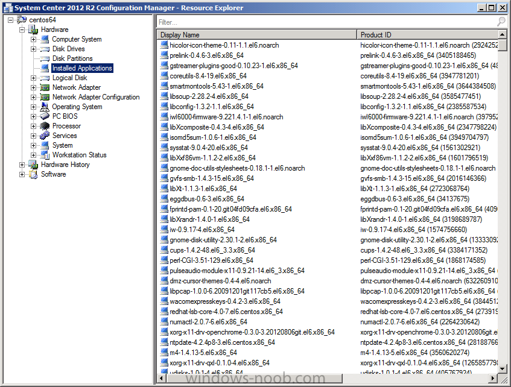The width and height of the screenshot is (511, 387).
Task: Click the icon beside smartmontools-5.43-1 row
Action: [164, 86]
